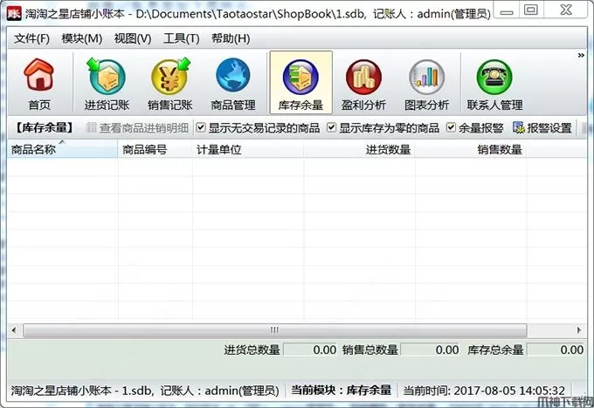The image size is (594, 408).
Task: Minimize the application window
Action: (x=507, y=11)
